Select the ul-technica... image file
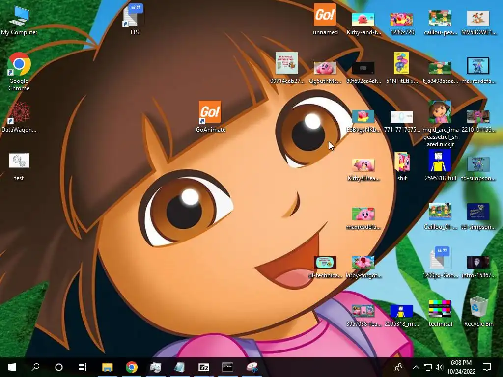The image size is (503, 377). point(325,268)
